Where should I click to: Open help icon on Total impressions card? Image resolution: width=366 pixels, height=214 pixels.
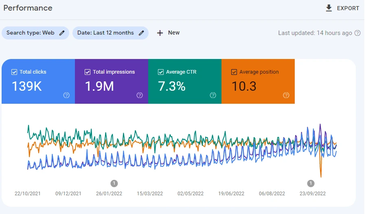point(140,95)
